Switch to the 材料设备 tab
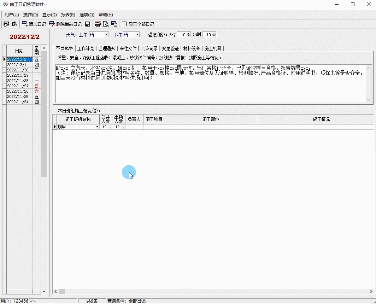Screen dimensions: 376x304 pos(192,48)
